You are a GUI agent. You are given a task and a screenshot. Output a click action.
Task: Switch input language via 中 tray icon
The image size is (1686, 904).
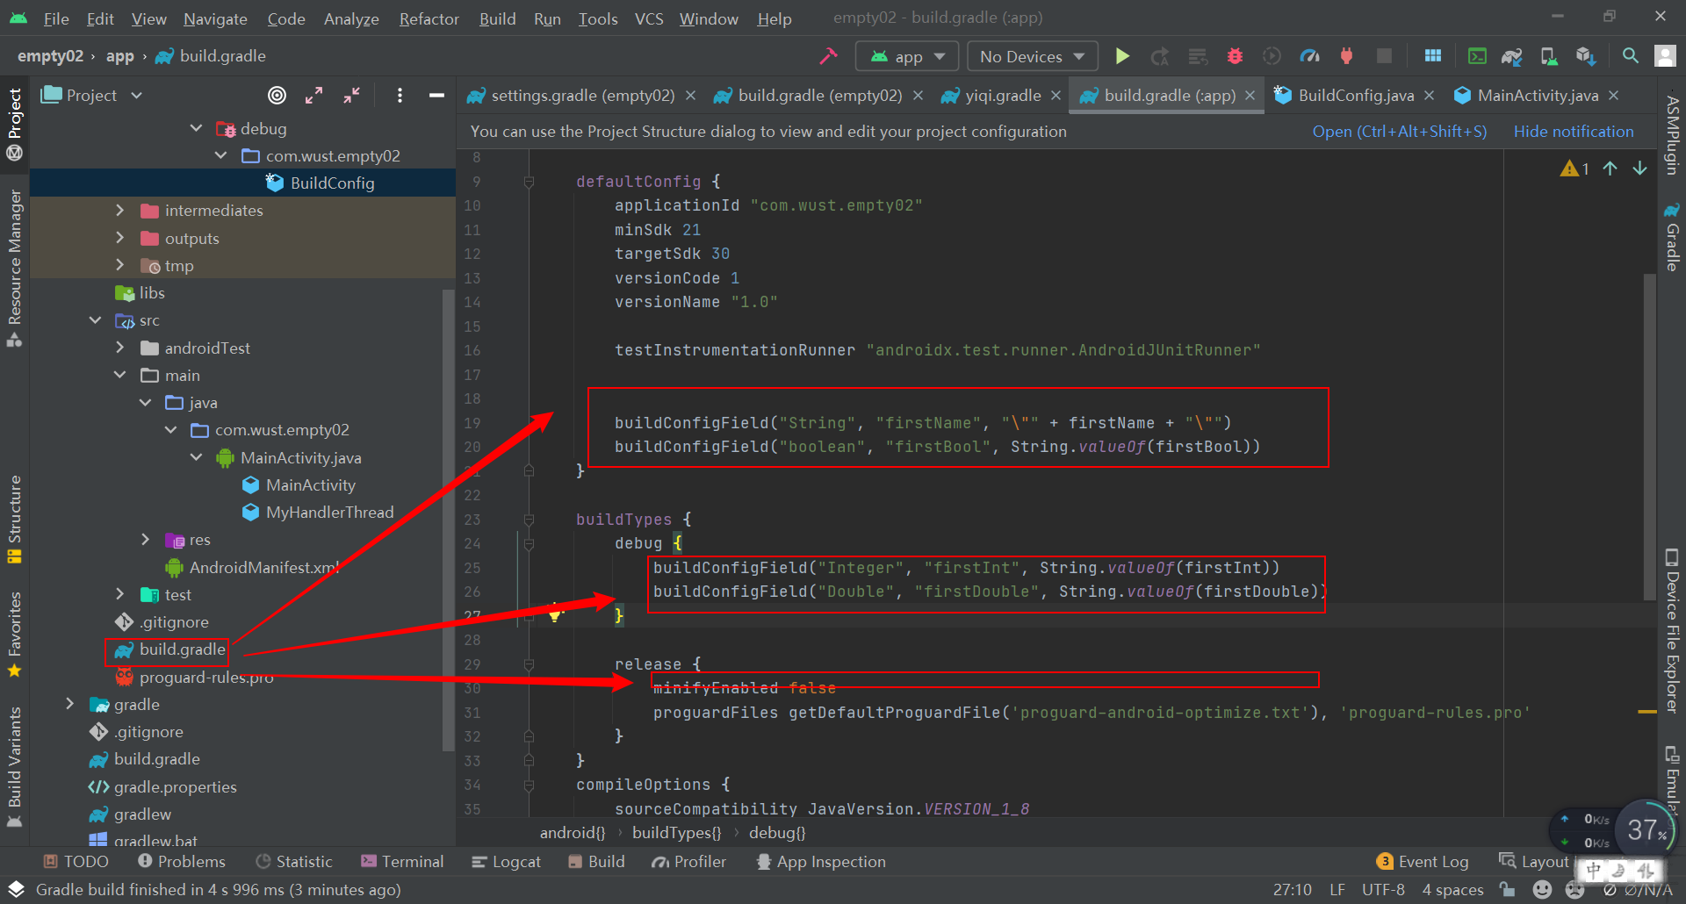tap(1595, 870)
